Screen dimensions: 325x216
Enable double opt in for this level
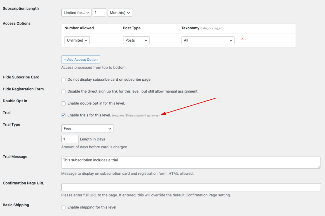(63, 104)
